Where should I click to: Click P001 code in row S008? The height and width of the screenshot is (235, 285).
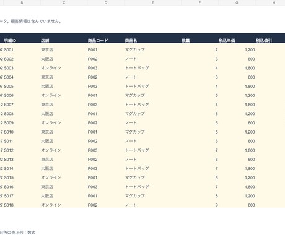coord(92,114)
